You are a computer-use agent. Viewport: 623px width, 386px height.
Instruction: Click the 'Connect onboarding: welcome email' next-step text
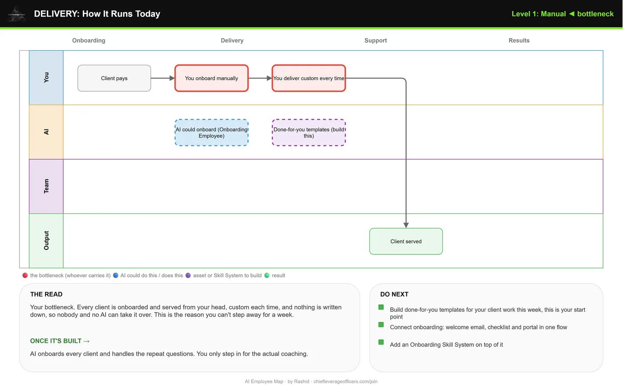coord(478,327)
